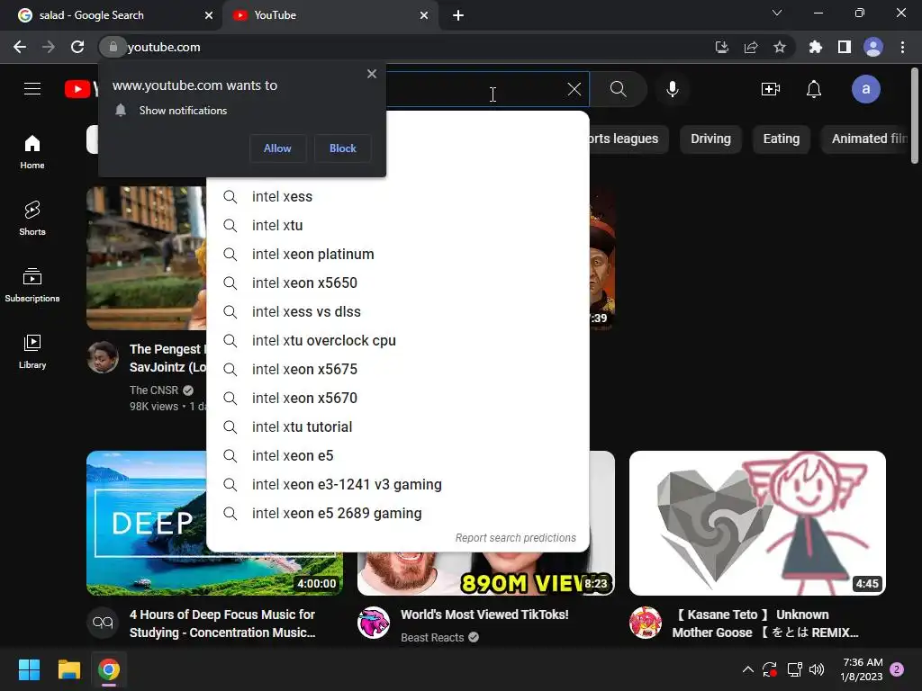
Task: Go to Home in the sidebar
Action: click(32, 151)
